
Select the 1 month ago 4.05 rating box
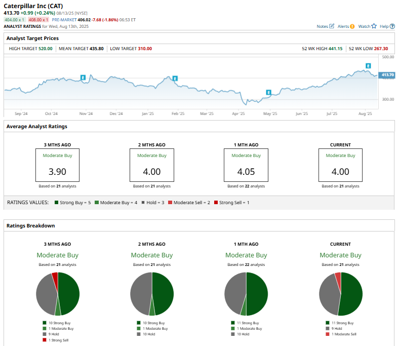(246, 165)
